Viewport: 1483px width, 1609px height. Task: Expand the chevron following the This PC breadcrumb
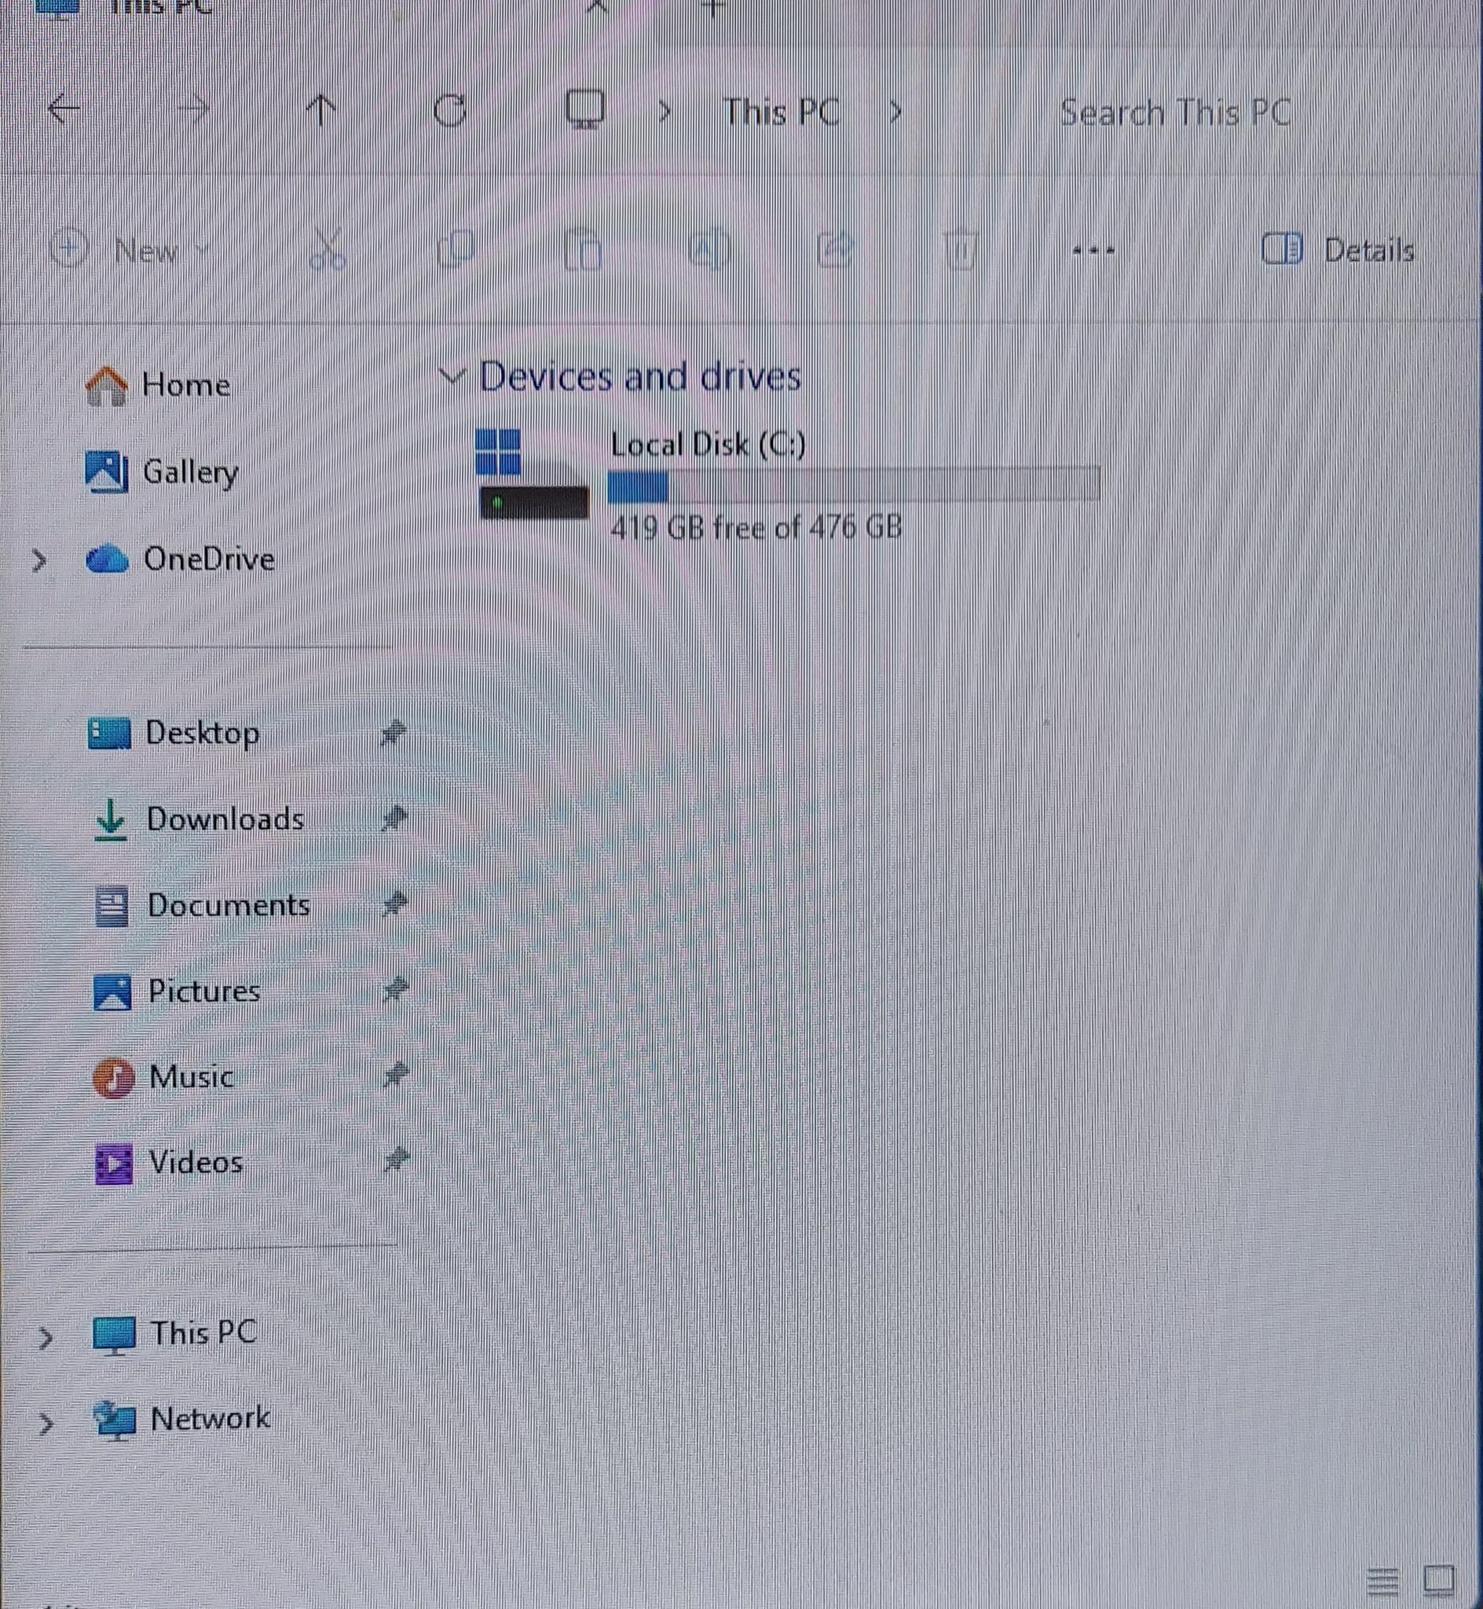tap(895, 112)
